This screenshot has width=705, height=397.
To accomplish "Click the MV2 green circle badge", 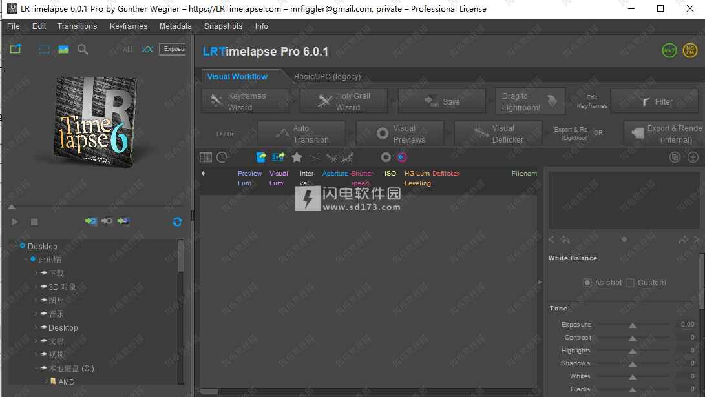I will coord(669,50).
